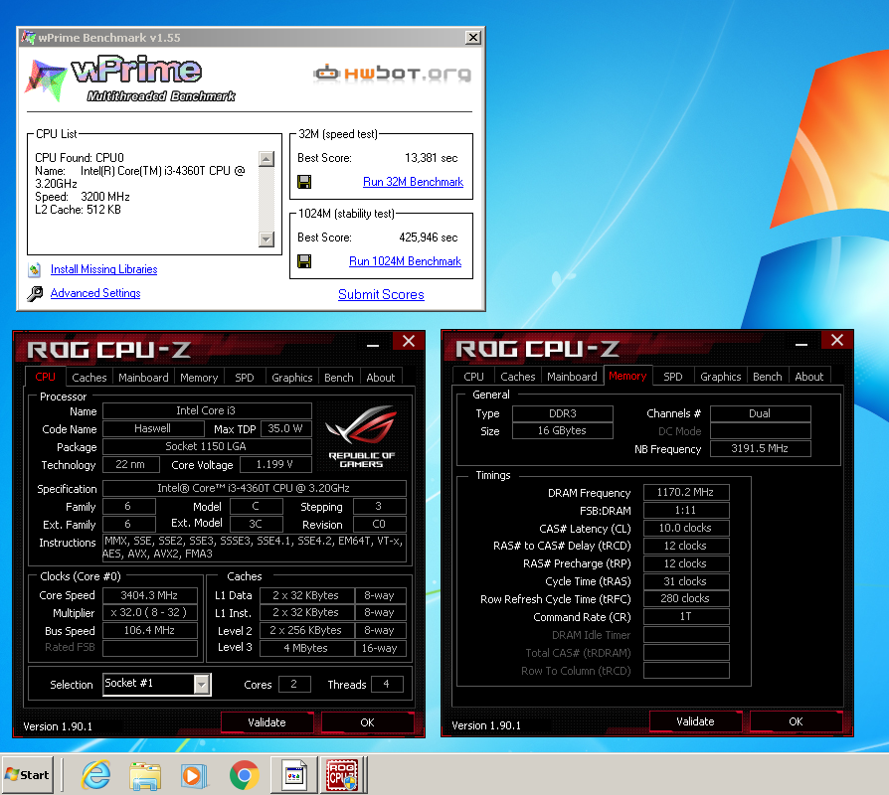Open Mainboard tab in right CPU-Z window

[572, 377]
